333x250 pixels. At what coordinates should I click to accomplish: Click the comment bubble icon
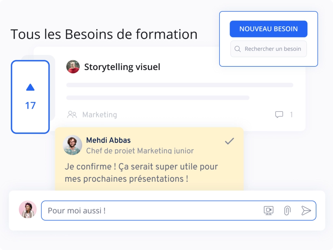click(x=279, y=115)
